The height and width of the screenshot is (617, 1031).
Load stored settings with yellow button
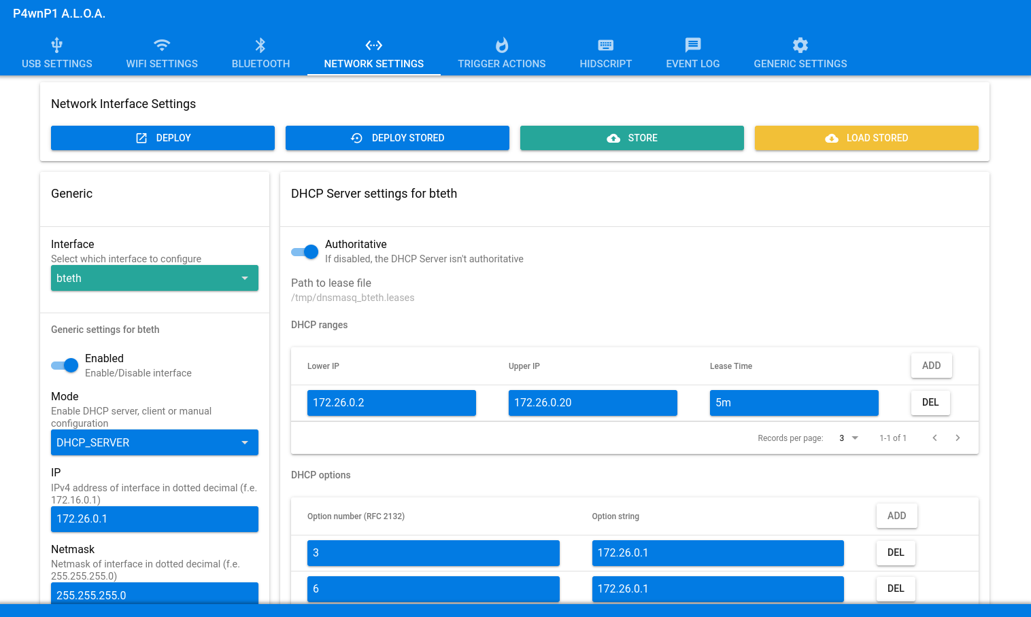pyautogui.click(x=866, y=138)
